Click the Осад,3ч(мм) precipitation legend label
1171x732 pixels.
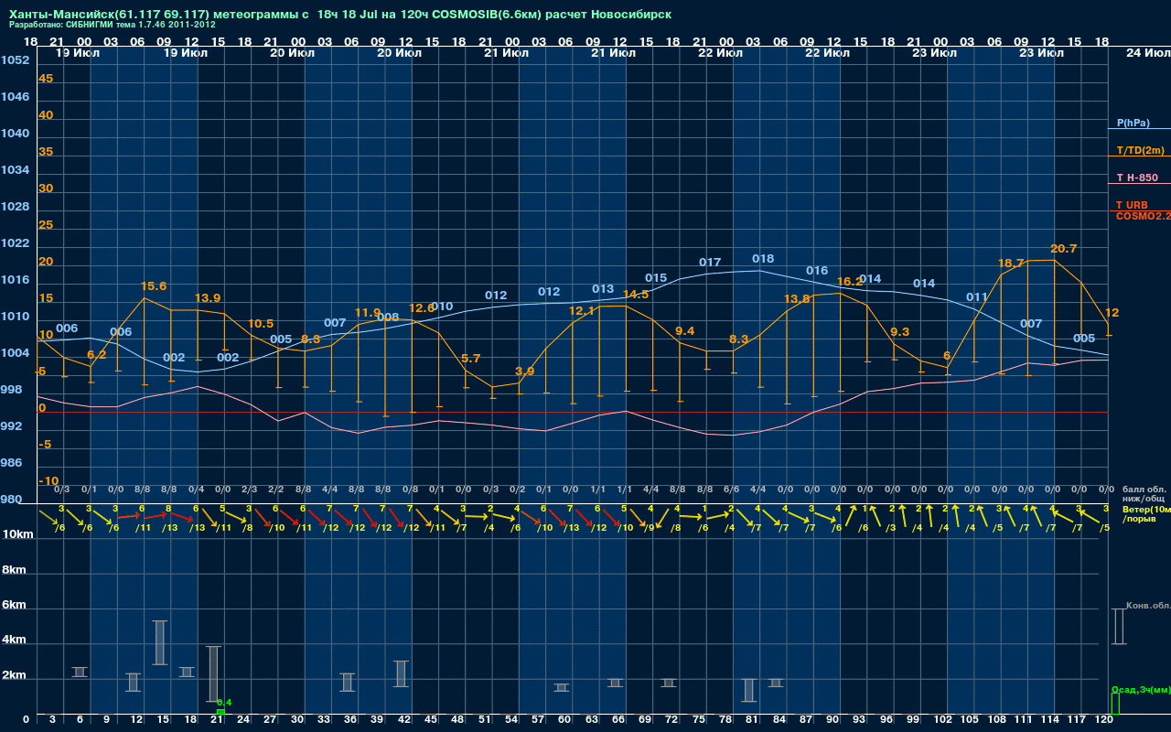pyautogui.click(x=1141, y=689)
